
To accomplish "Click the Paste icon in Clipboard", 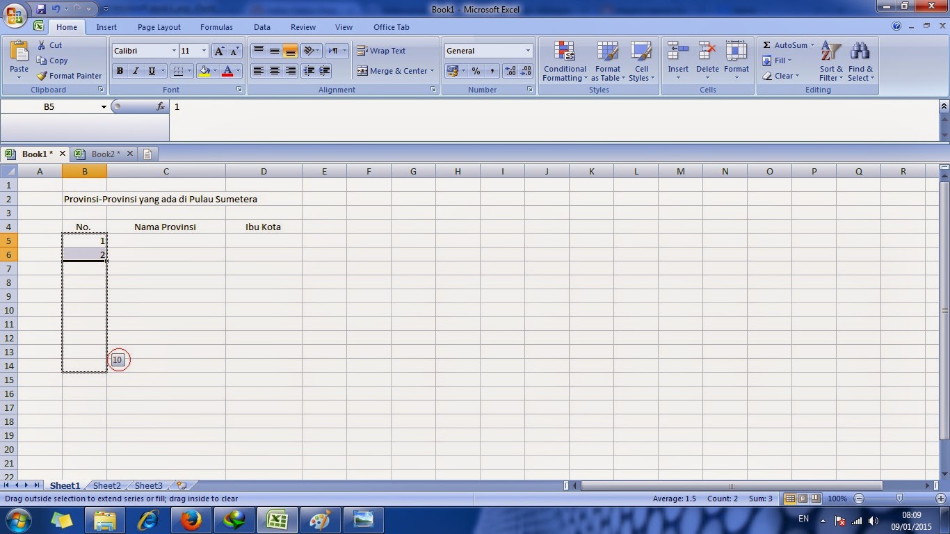I will pos(19,52).
